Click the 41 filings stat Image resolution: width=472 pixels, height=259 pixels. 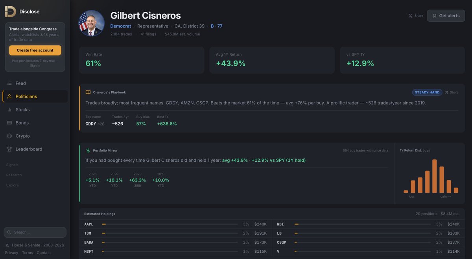(x=148, y=34)
